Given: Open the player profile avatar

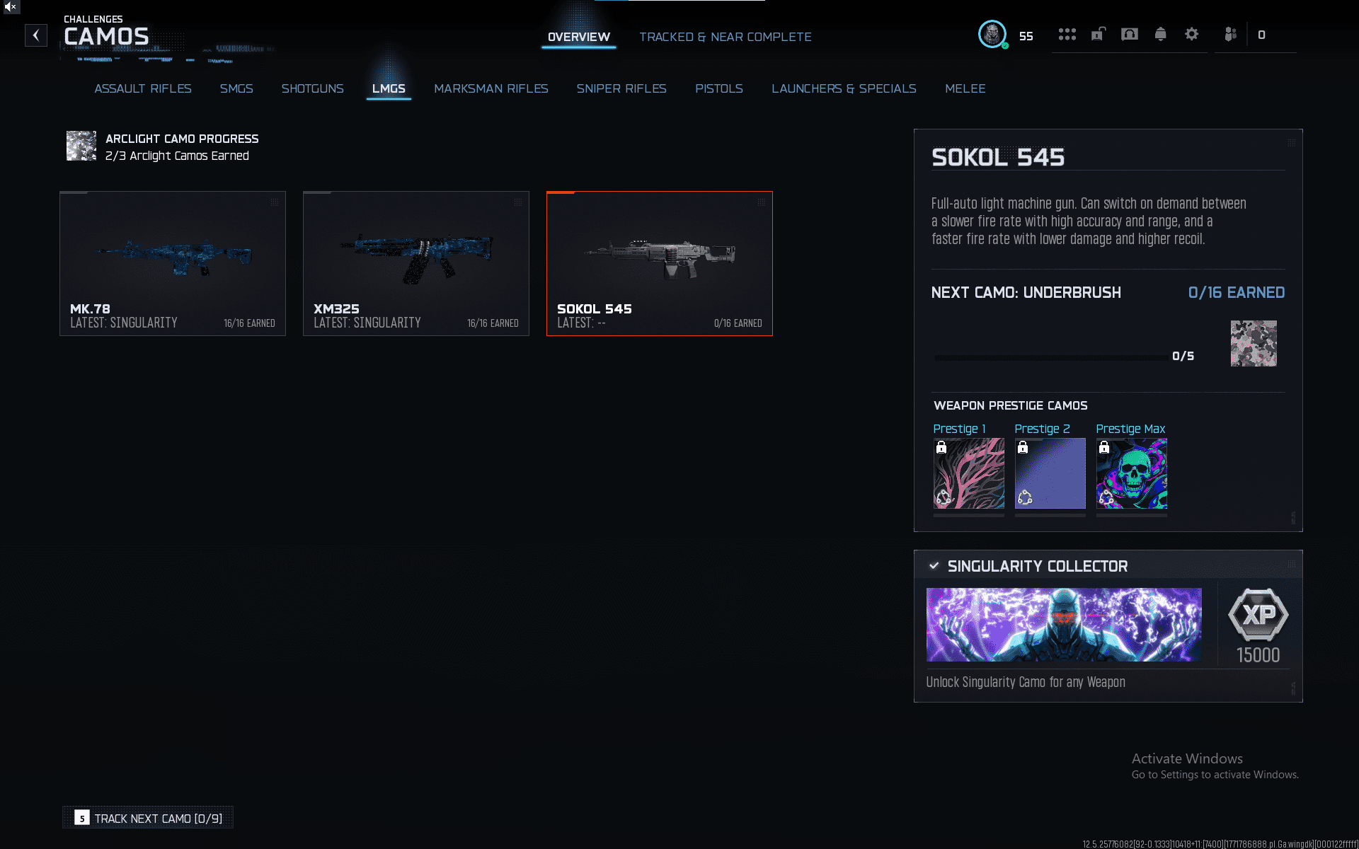Looking at the screenshot, I should tap(992, 35).
